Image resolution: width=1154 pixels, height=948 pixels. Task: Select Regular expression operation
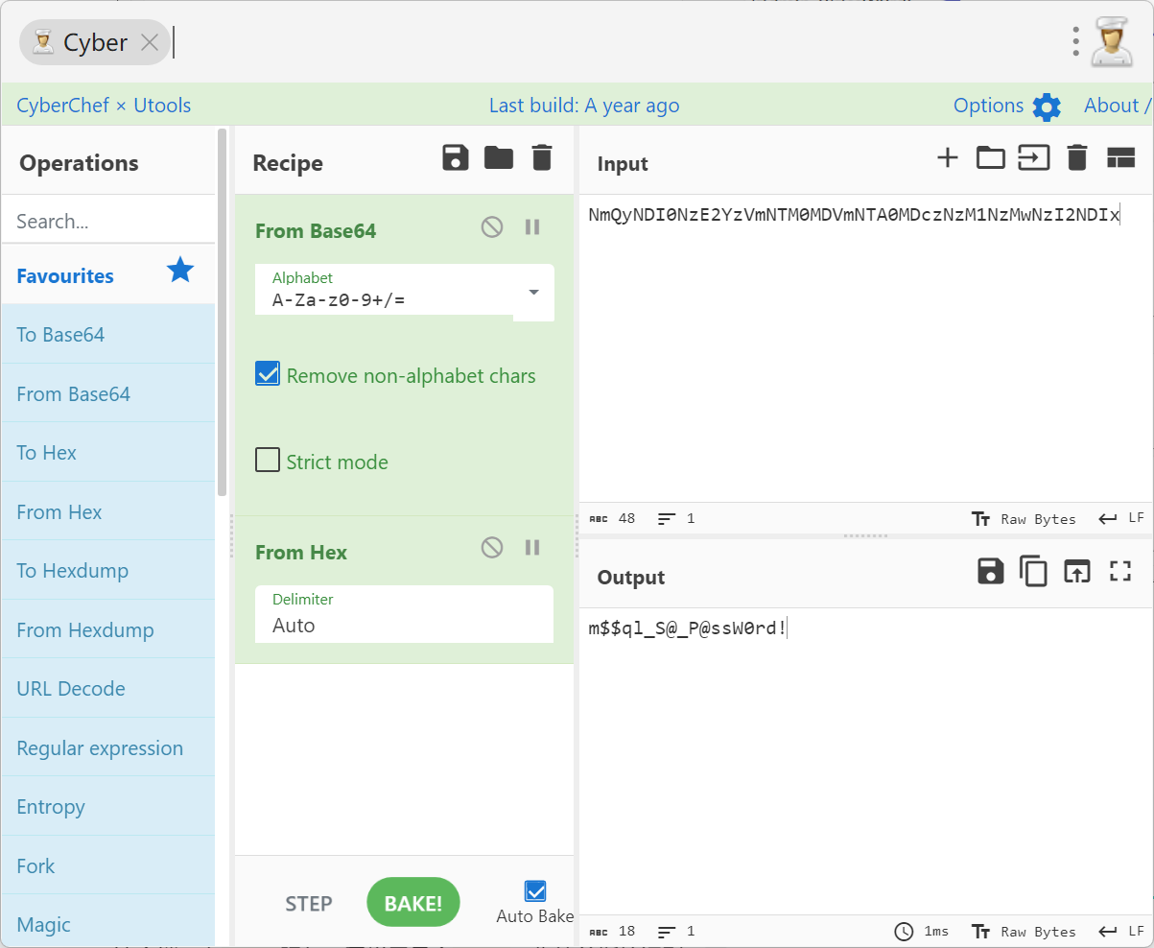108,747
